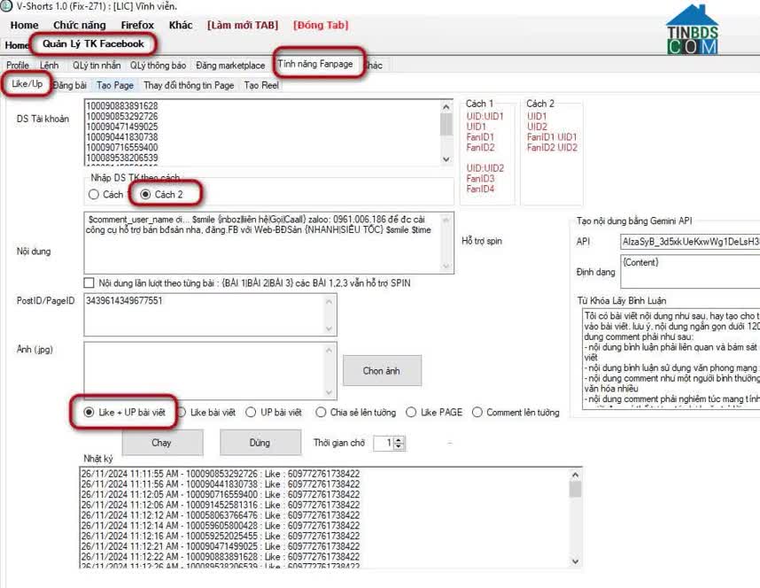The image size is (760, 588).
Task: Click the Ảnh (.jpg) input box
Action: coord(210,370)
